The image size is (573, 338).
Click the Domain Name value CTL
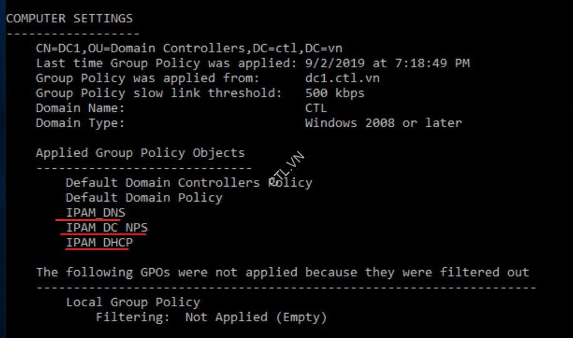(316, 108)
